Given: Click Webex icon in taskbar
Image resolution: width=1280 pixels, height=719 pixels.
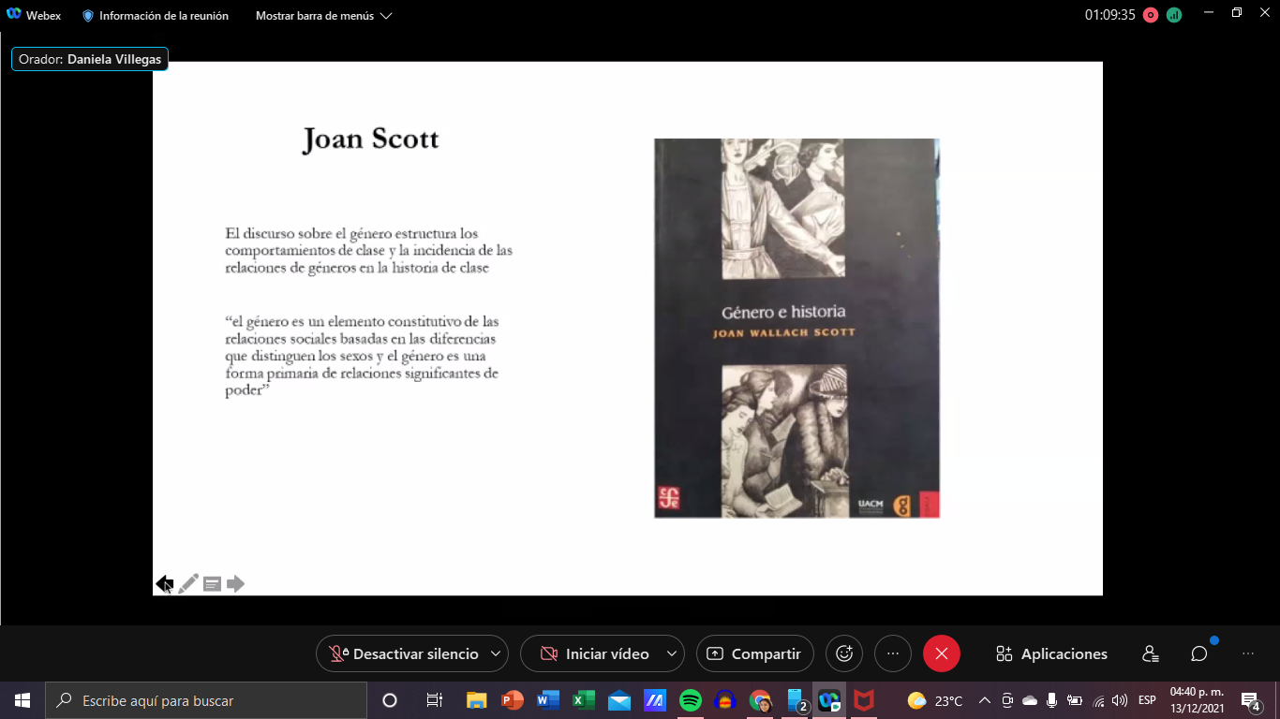Looking at the screenshot, I should (829, 700).
